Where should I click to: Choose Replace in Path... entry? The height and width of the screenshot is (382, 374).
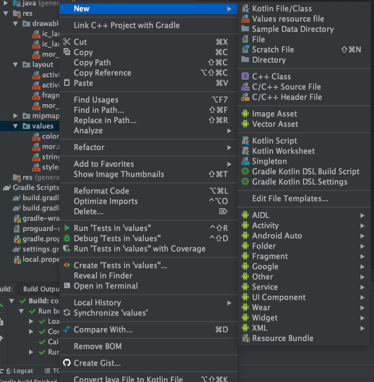click(x=148, y=120)
